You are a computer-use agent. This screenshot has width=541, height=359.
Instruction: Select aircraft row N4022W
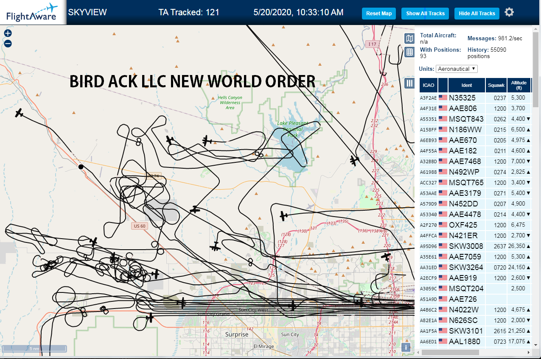(475, 310)
